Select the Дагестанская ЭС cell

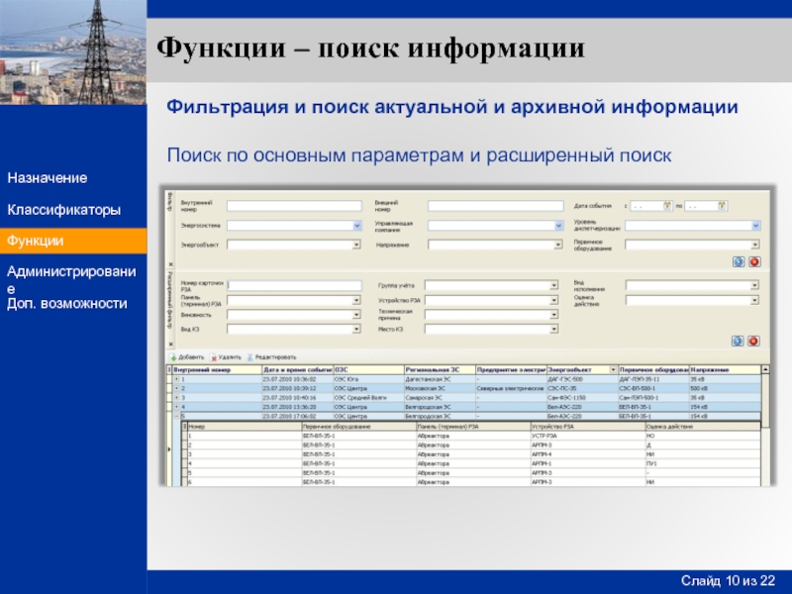440,379
